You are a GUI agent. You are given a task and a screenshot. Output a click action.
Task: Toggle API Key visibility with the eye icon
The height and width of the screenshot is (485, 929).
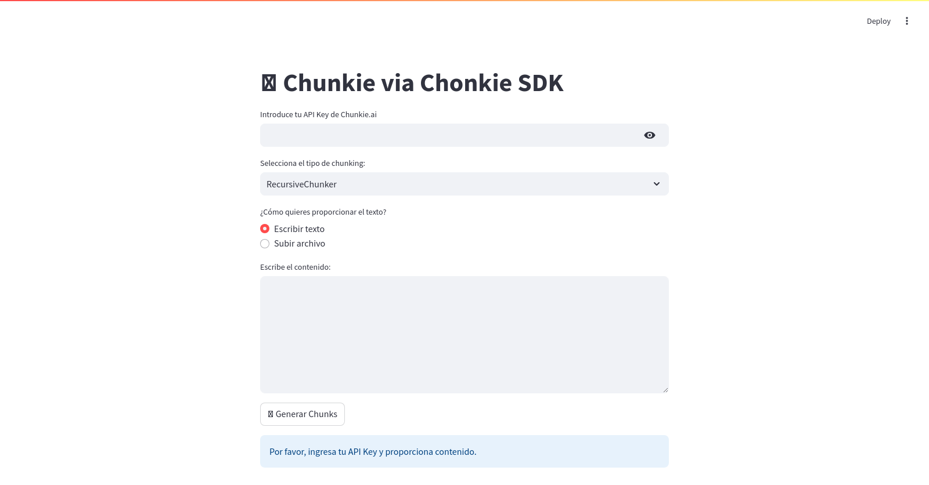(x=649, y=135)
